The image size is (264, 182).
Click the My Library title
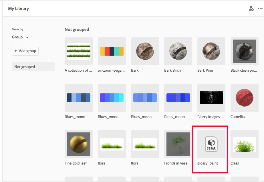19,8
